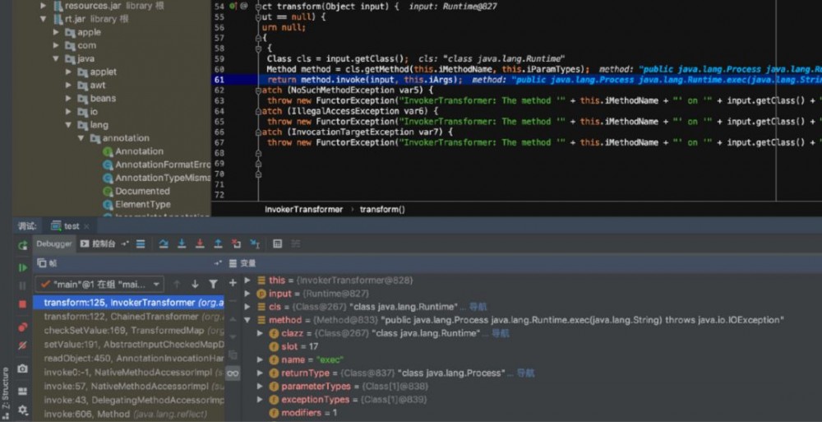Click the Step Out icon
The height and width of the screenshot is (422, 822).
(x=218, y=244)
